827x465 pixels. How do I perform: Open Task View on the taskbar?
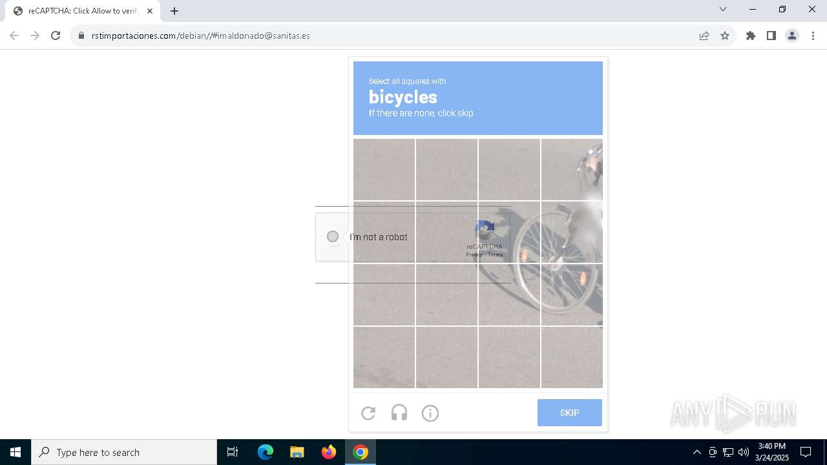233,452
